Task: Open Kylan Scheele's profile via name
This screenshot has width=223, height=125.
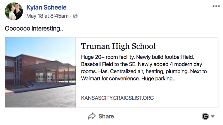Action: pos(46,7)
